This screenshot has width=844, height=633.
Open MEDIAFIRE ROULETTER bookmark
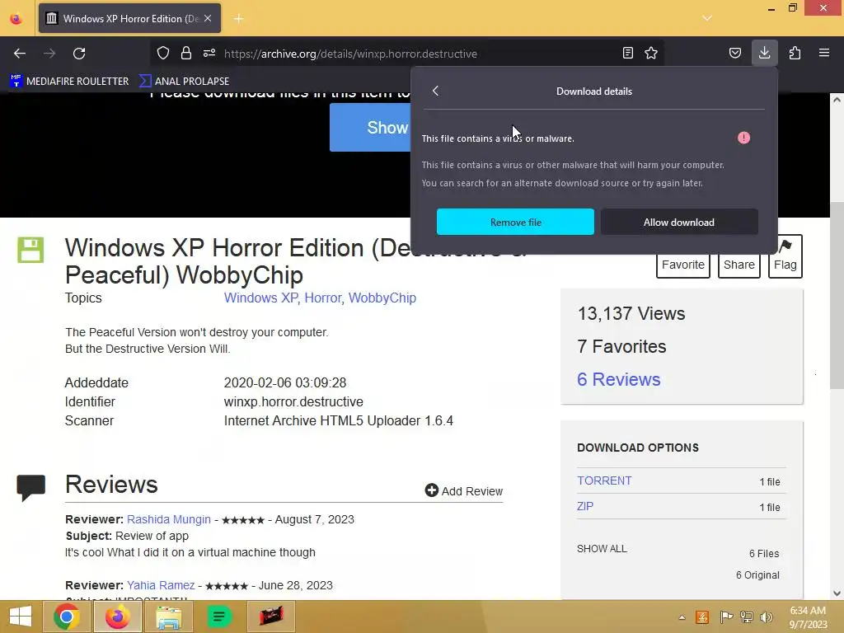(x=70, y=81)
